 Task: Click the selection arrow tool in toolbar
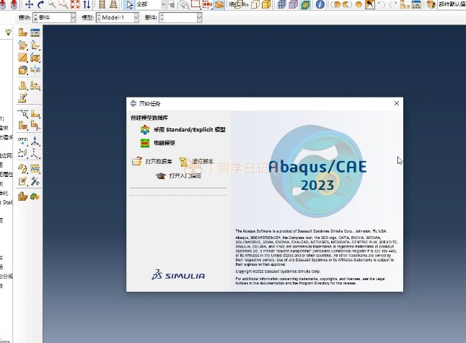(x=131, y=4)
